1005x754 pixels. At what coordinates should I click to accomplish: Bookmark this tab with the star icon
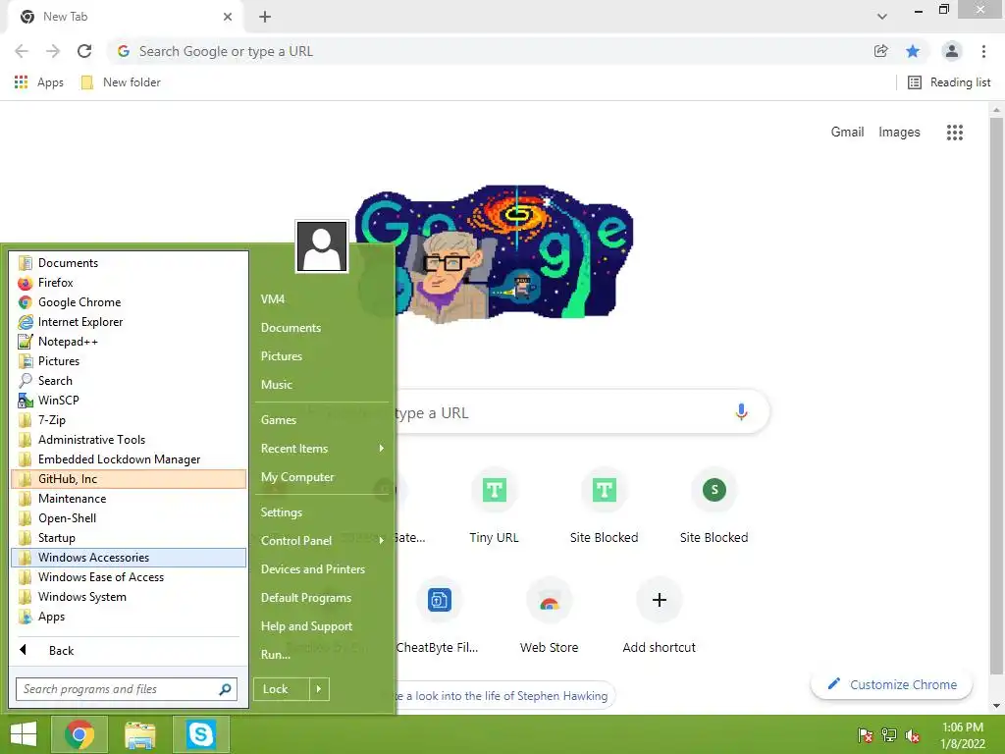pos(913,51)
